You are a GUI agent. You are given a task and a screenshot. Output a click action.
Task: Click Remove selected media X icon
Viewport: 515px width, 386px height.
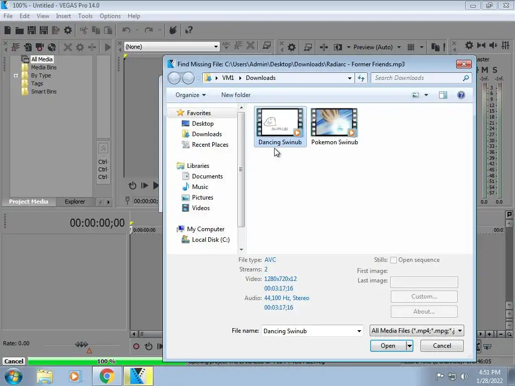click(68, 47)
